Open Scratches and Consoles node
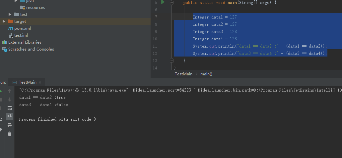The width and height of the screenshot is (342, 158). point(28,49)
